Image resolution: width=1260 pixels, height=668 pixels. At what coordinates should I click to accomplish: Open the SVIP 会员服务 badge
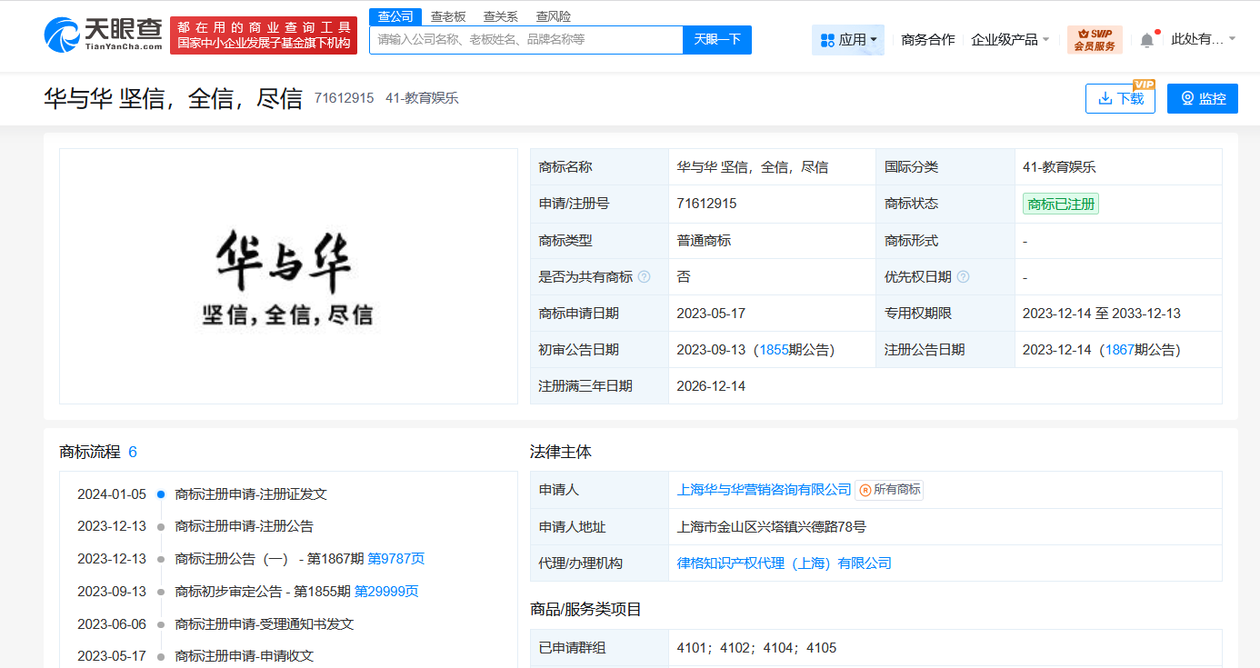[x=1095, y=40]
